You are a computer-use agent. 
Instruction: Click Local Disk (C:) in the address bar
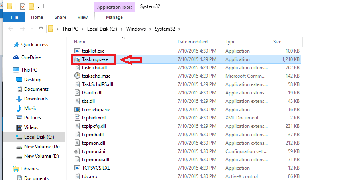(x=102, y=29)
